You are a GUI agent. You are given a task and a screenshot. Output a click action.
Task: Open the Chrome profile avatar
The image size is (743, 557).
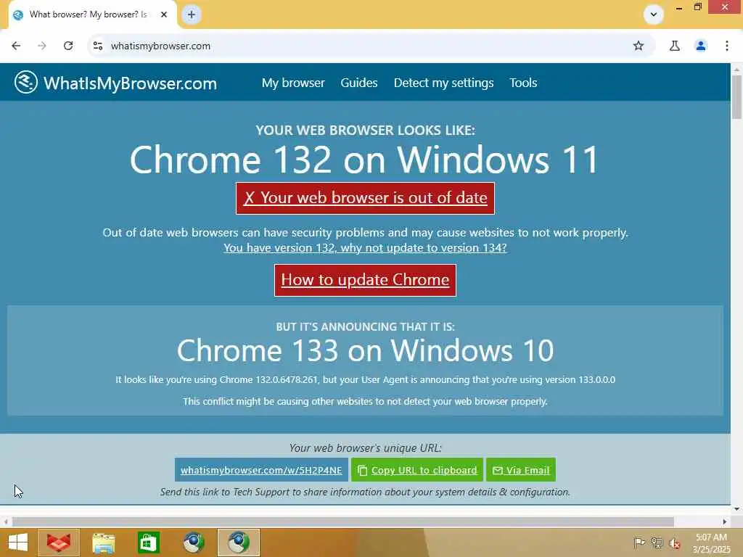point(701,46)
